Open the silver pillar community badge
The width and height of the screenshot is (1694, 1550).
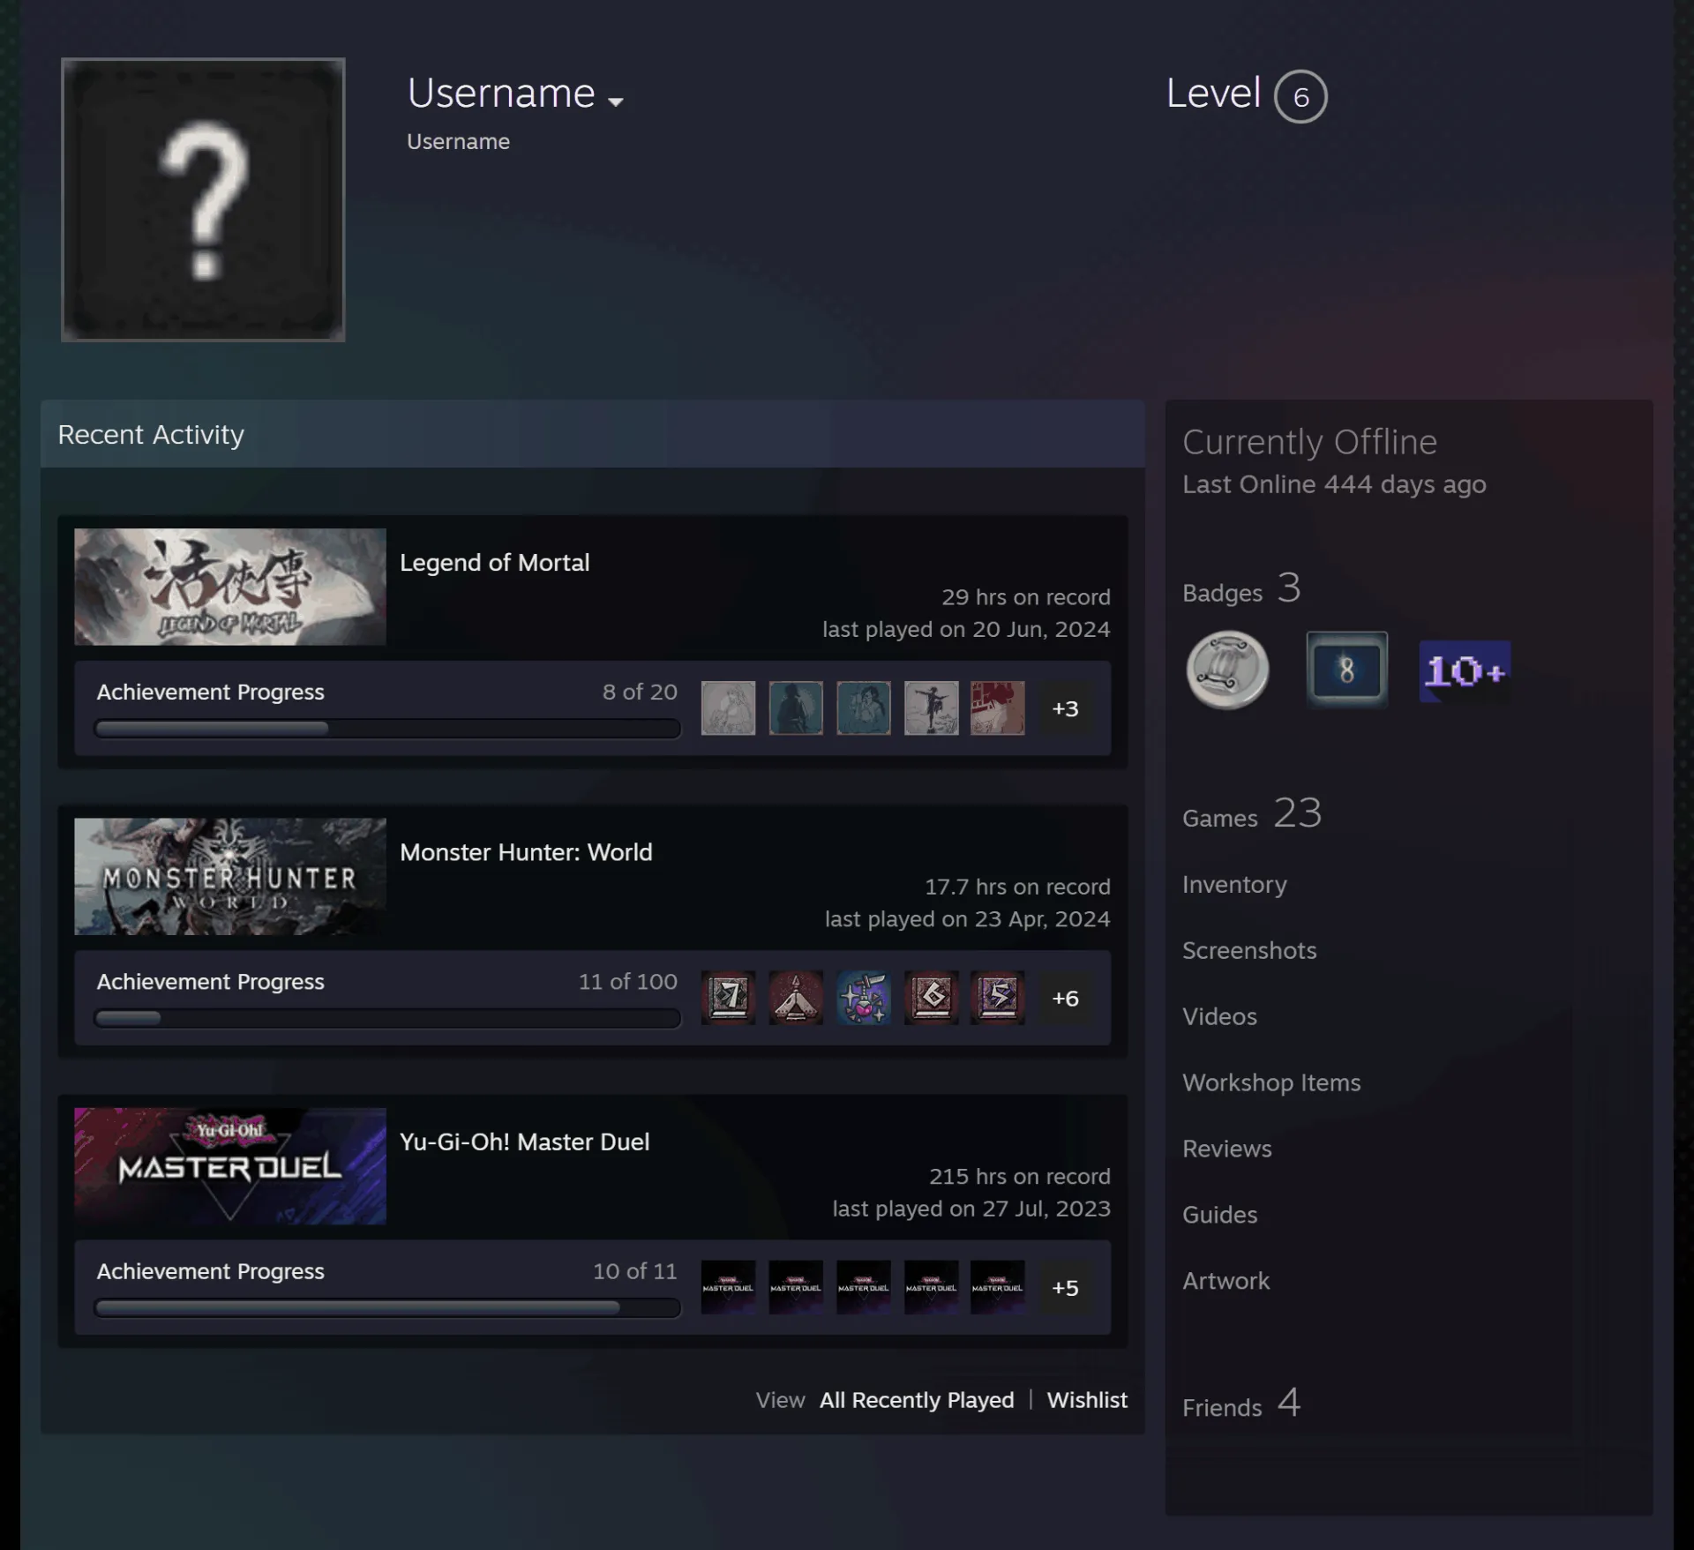coord(1227,670)
